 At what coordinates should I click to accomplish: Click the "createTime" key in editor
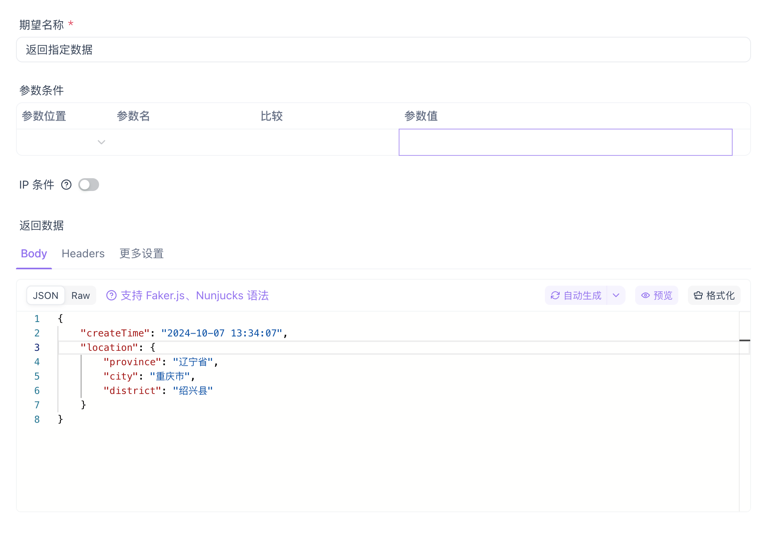tap(115, 333)
